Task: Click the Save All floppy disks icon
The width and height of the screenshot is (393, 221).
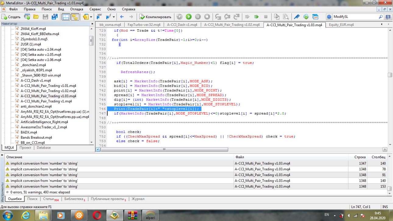Action: click(55, 17)
